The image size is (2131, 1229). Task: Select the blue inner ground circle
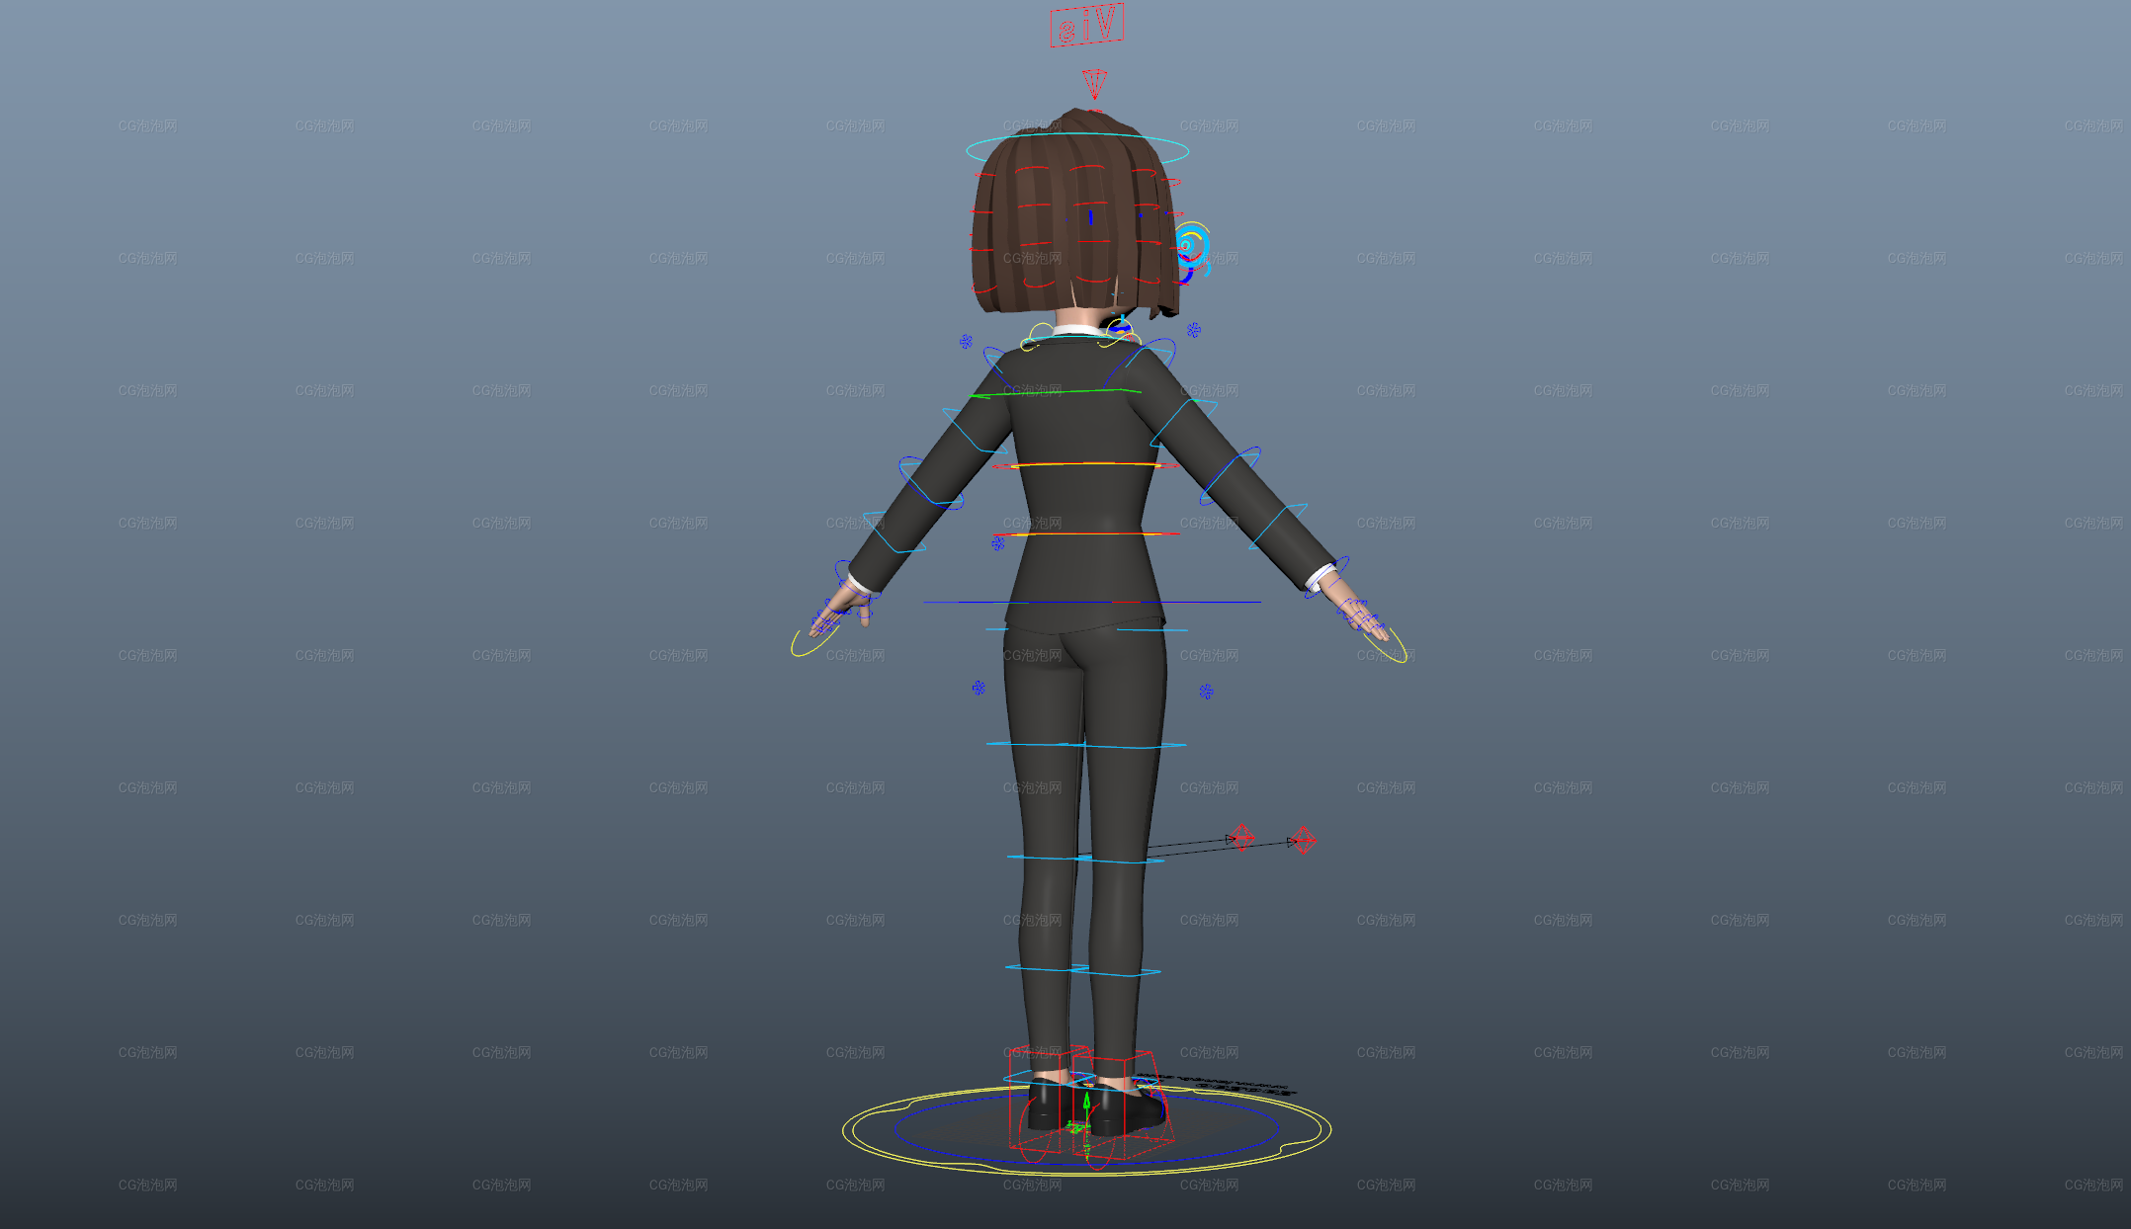(1086, 1127)
